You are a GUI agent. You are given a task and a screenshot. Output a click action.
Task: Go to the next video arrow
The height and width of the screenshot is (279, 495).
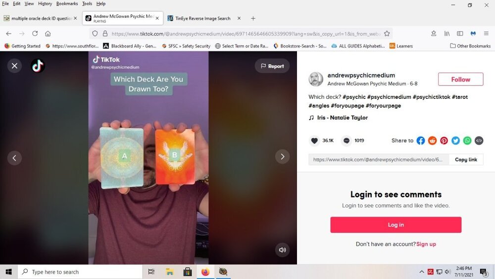[282, 157]
